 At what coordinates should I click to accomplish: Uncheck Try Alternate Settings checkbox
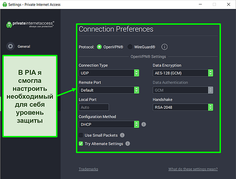click(x=81, y=144)
